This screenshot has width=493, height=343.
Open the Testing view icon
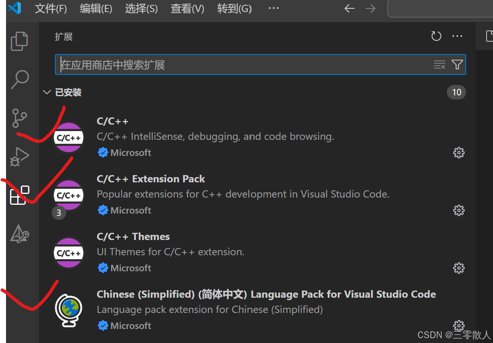pos(19,233)
